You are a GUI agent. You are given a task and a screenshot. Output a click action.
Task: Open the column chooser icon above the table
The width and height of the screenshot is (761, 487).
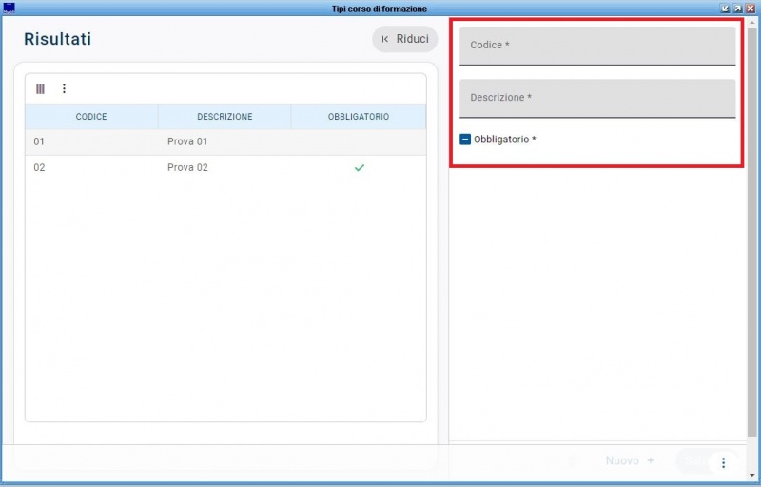pos(40,88)
